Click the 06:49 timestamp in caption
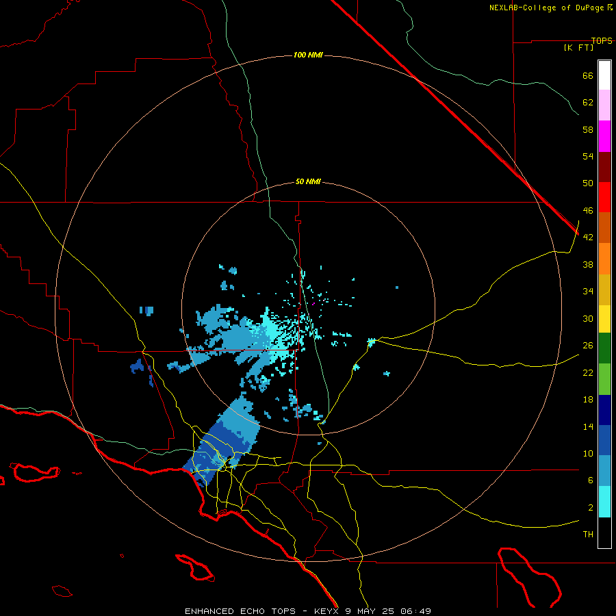Viewport: 616px width, 616px height. click(x=415, y=611)
